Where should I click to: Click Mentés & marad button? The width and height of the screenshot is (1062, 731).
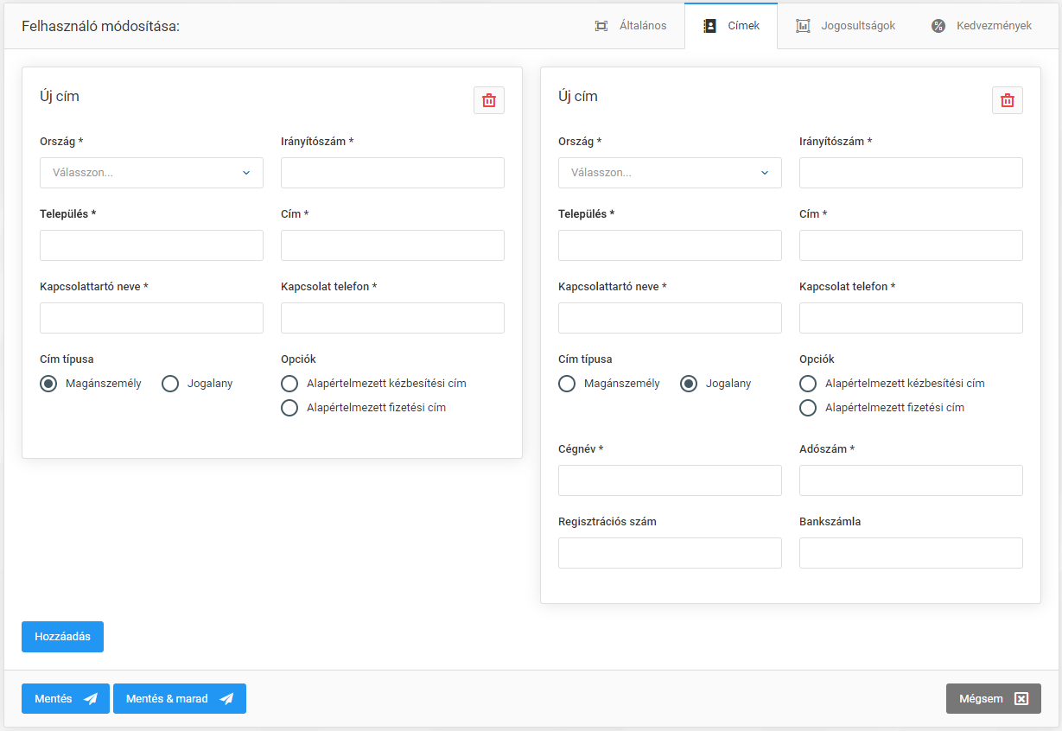(x=179, y=699)
